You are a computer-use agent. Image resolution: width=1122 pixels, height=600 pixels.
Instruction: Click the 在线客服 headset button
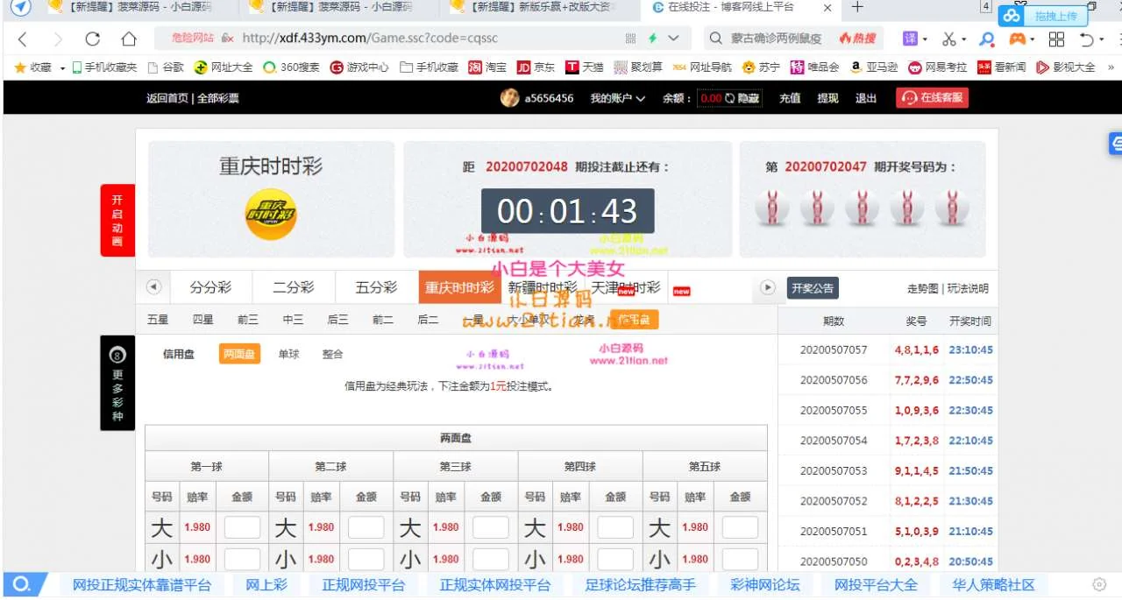(x=933, y=98)
